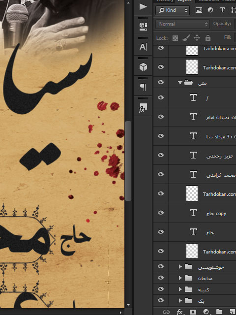Click T icon of the میدان امام layer
The image size is (236, 315).
tap(193, 117)
